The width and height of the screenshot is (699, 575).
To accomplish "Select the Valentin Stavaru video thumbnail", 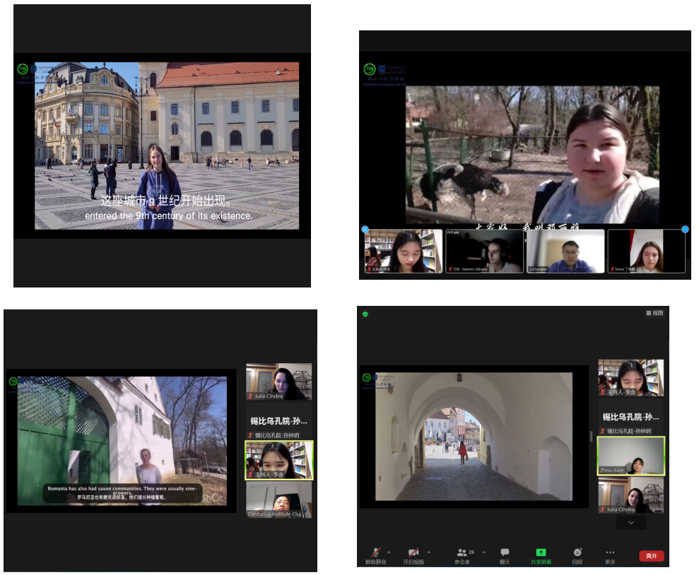I will (484, 251).
